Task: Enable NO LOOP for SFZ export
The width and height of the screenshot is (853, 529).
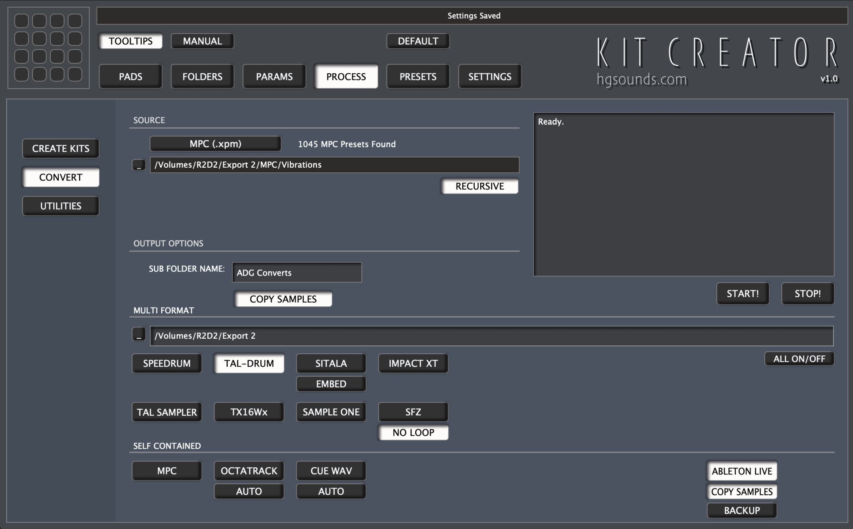Action: pos(413,432)
